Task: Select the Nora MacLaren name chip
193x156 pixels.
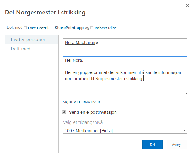Action: 80,43
